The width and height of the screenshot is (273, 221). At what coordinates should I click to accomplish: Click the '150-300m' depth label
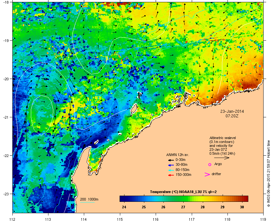183,175
